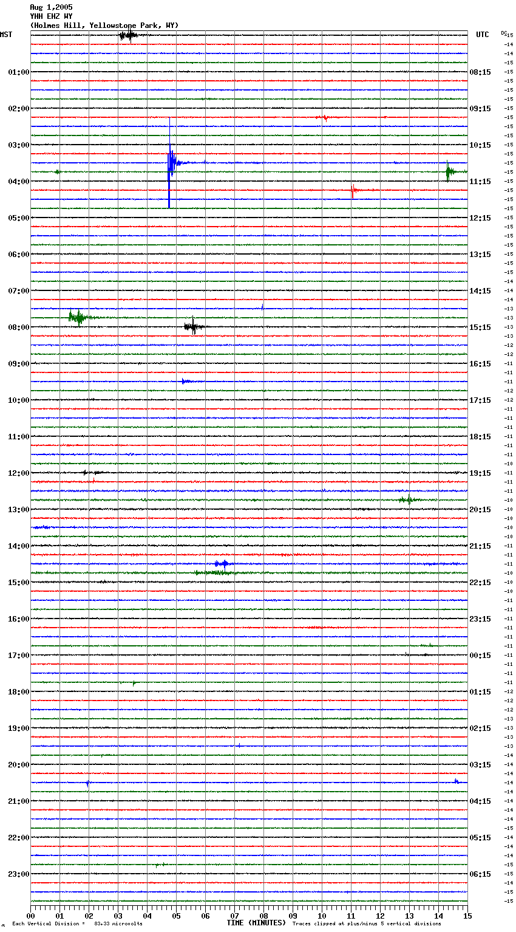Click the "17:15" UTC time label
The height and width of the screenshot is (932, 516).
pyautogui.click(x=480, y=400)
